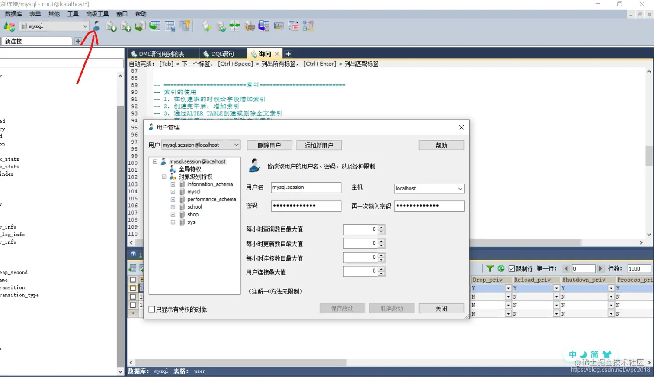Click the result grid horizontal scrollbar
Image resolution: width=654 pixels, height=377 pixels.
(241, 362)
